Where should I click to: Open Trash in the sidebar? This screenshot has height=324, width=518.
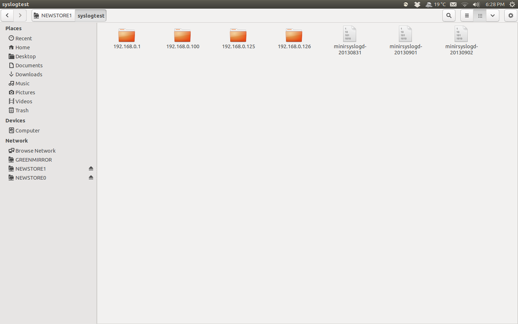click(x=49, y=110)
